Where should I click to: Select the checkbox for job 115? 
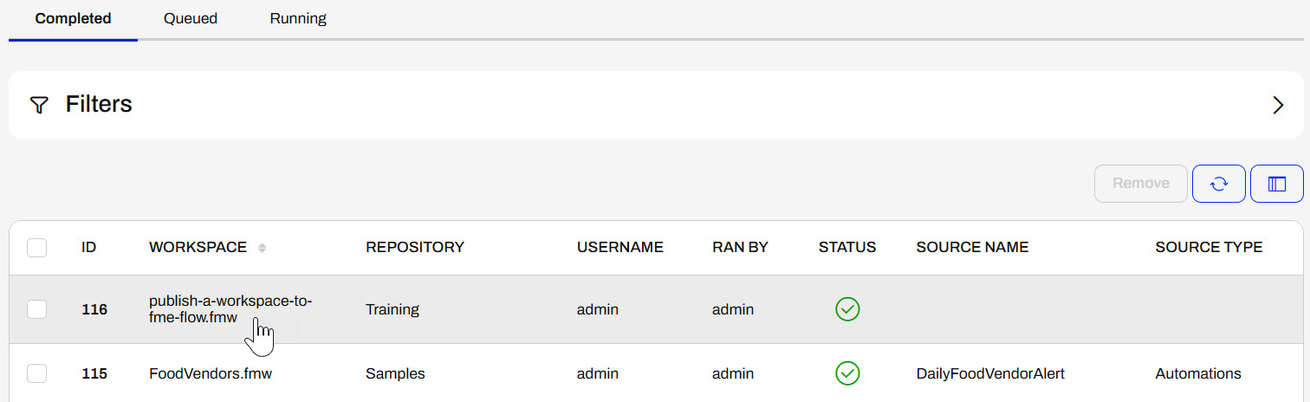tap(36, 373)
